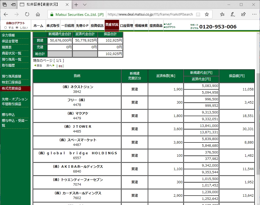260x205 pixels.
Task: Click the browser back arrow
Action: [x=6, y=14]
